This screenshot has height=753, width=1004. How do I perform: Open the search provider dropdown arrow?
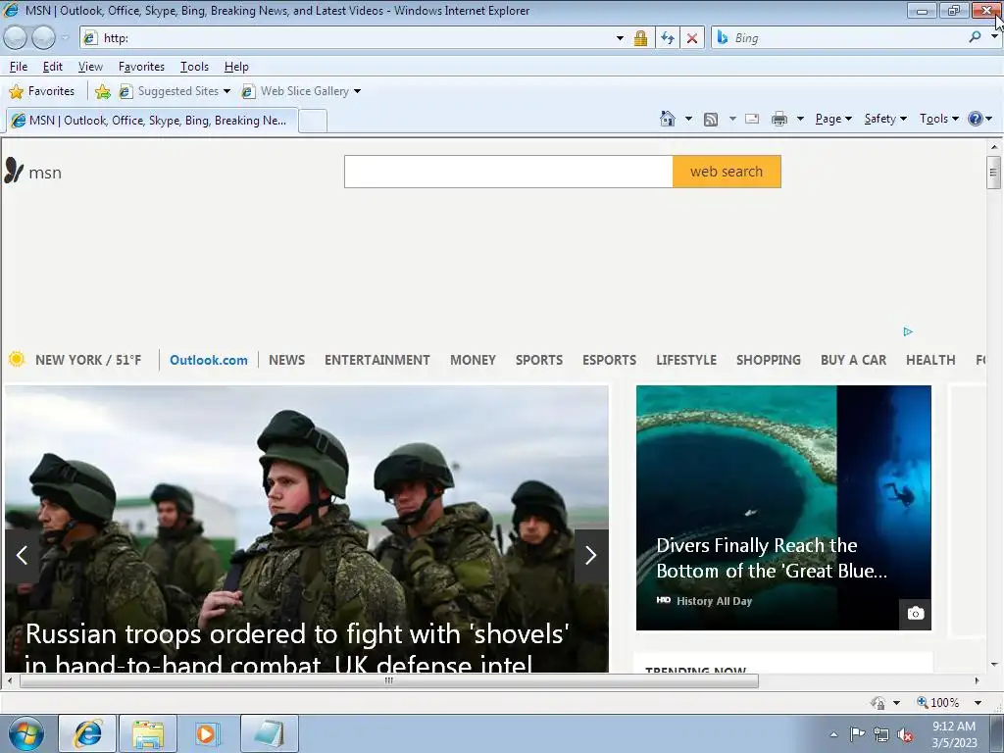994,37
